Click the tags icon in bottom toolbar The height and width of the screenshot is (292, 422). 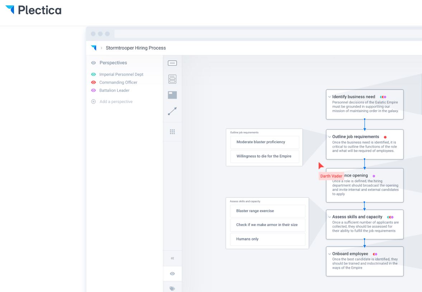(x=172, y=288)
